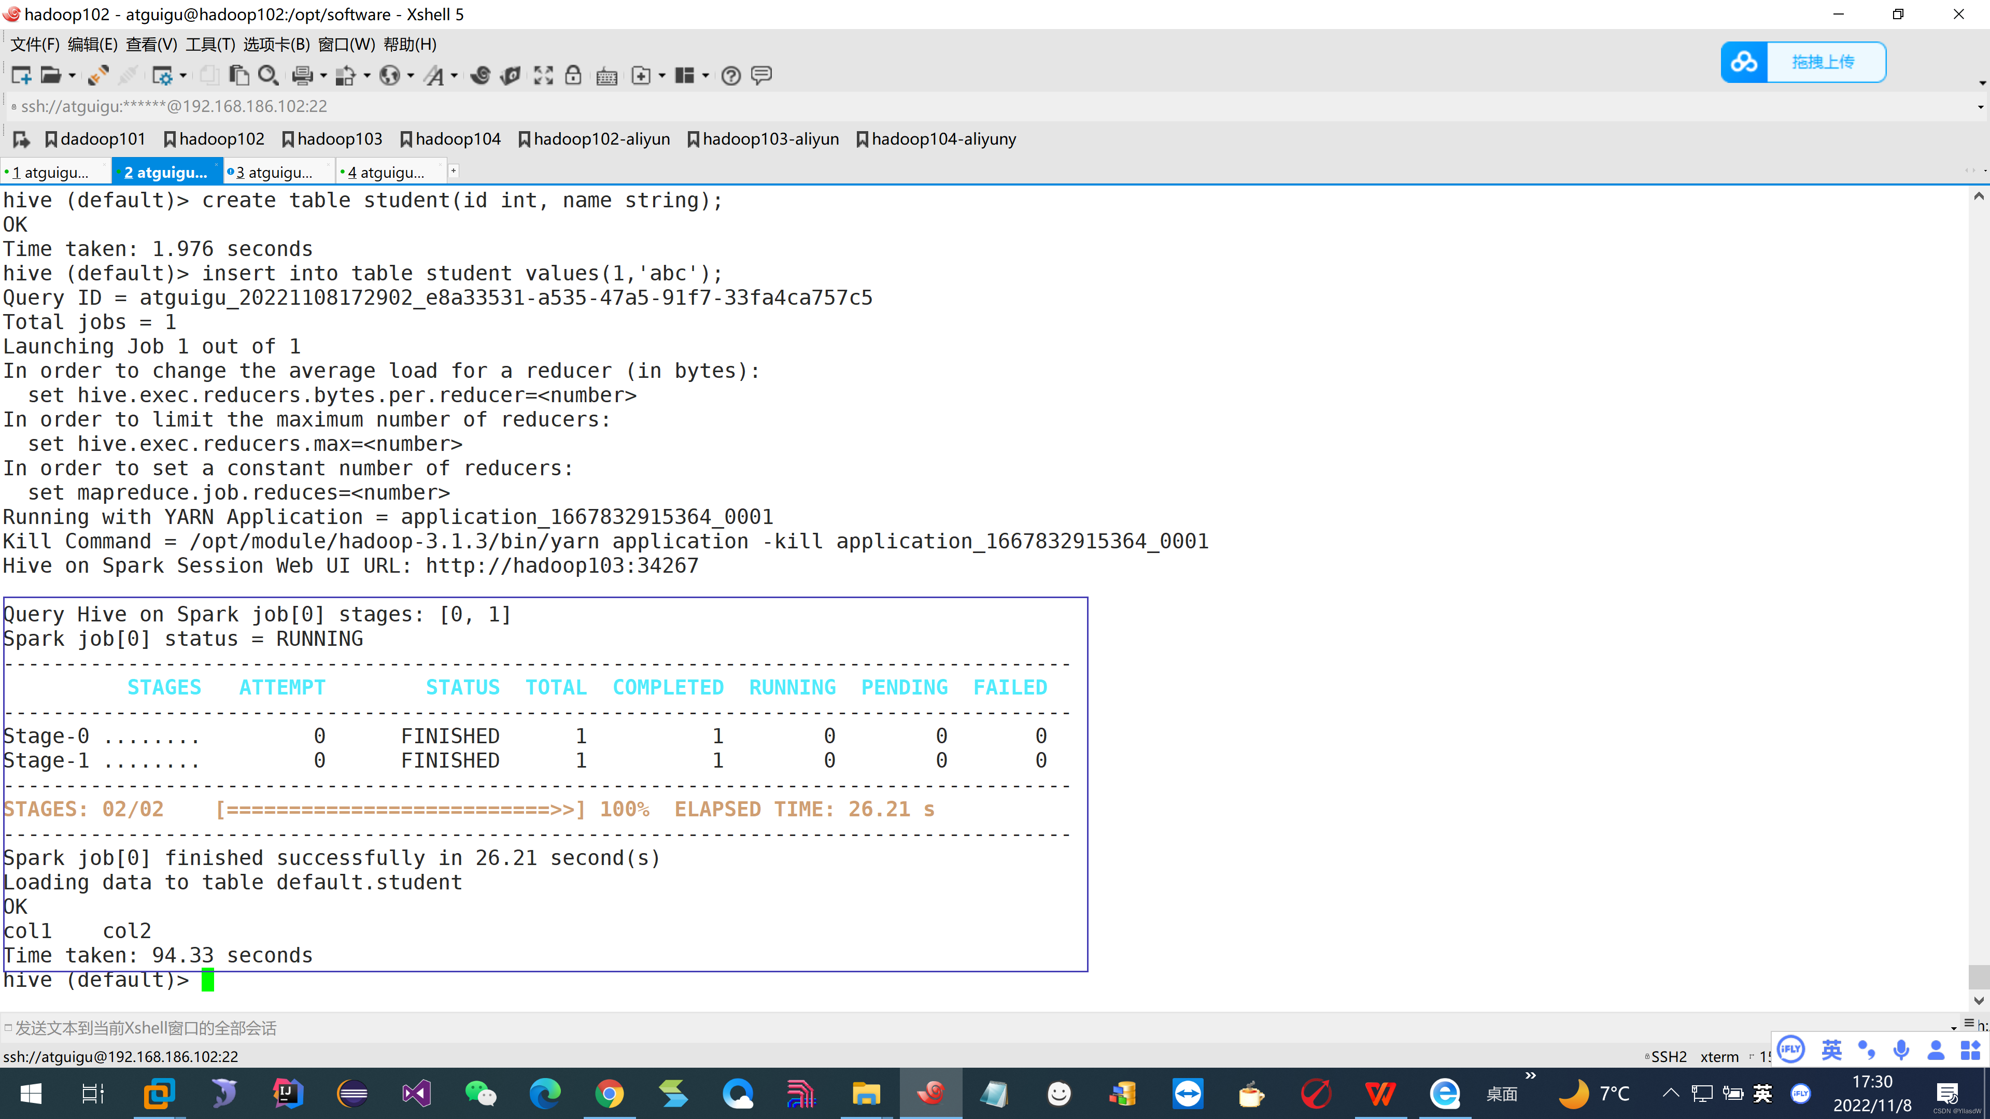Expand the layout panes dropdown arrow
Screen dimensions: 1990x1119
[x=705, y=75]
